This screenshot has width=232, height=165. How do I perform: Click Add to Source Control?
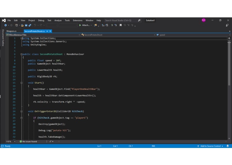[210, 146]
